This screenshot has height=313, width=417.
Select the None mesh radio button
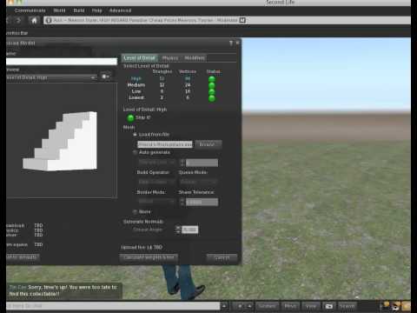[x=135, y=212]
